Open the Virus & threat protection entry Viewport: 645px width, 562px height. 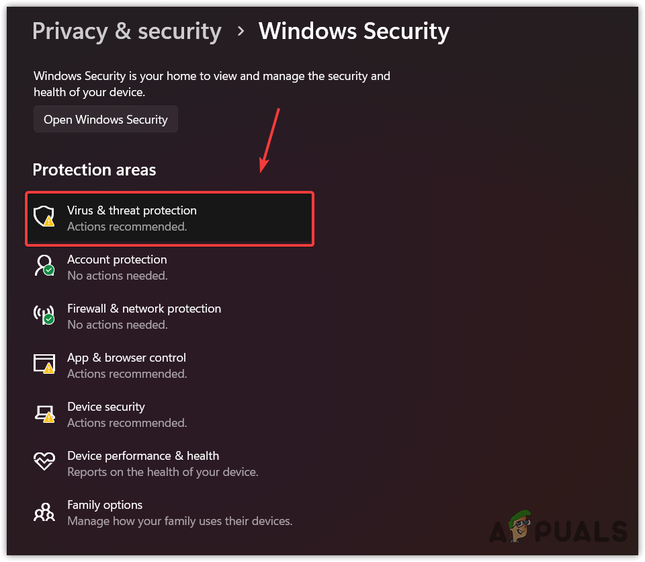point(132,210)
